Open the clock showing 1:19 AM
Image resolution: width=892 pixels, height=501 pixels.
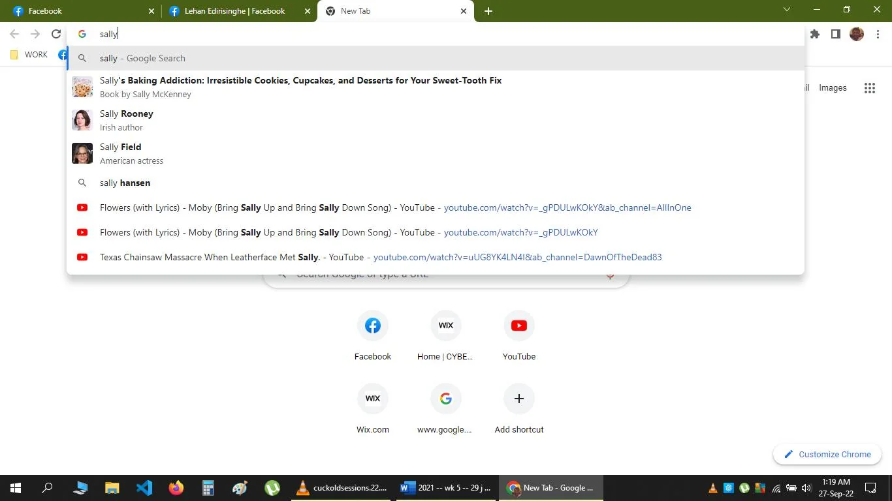click(x=836, y=488)
